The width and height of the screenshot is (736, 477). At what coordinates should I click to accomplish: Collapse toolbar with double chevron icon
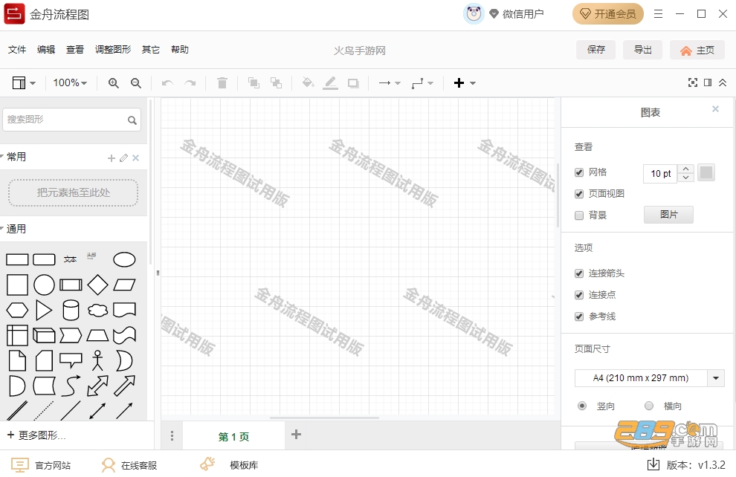723,82
